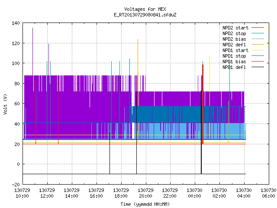Click the '130729 18:00' time tick label

point(121,193)
